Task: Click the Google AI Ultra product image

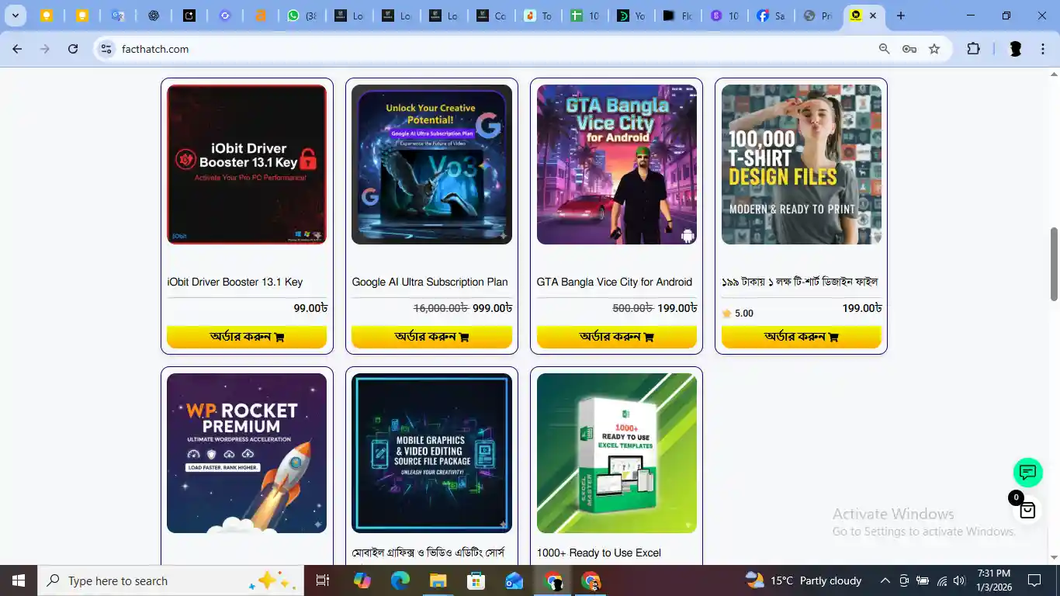Action: (x=431, y=165)
